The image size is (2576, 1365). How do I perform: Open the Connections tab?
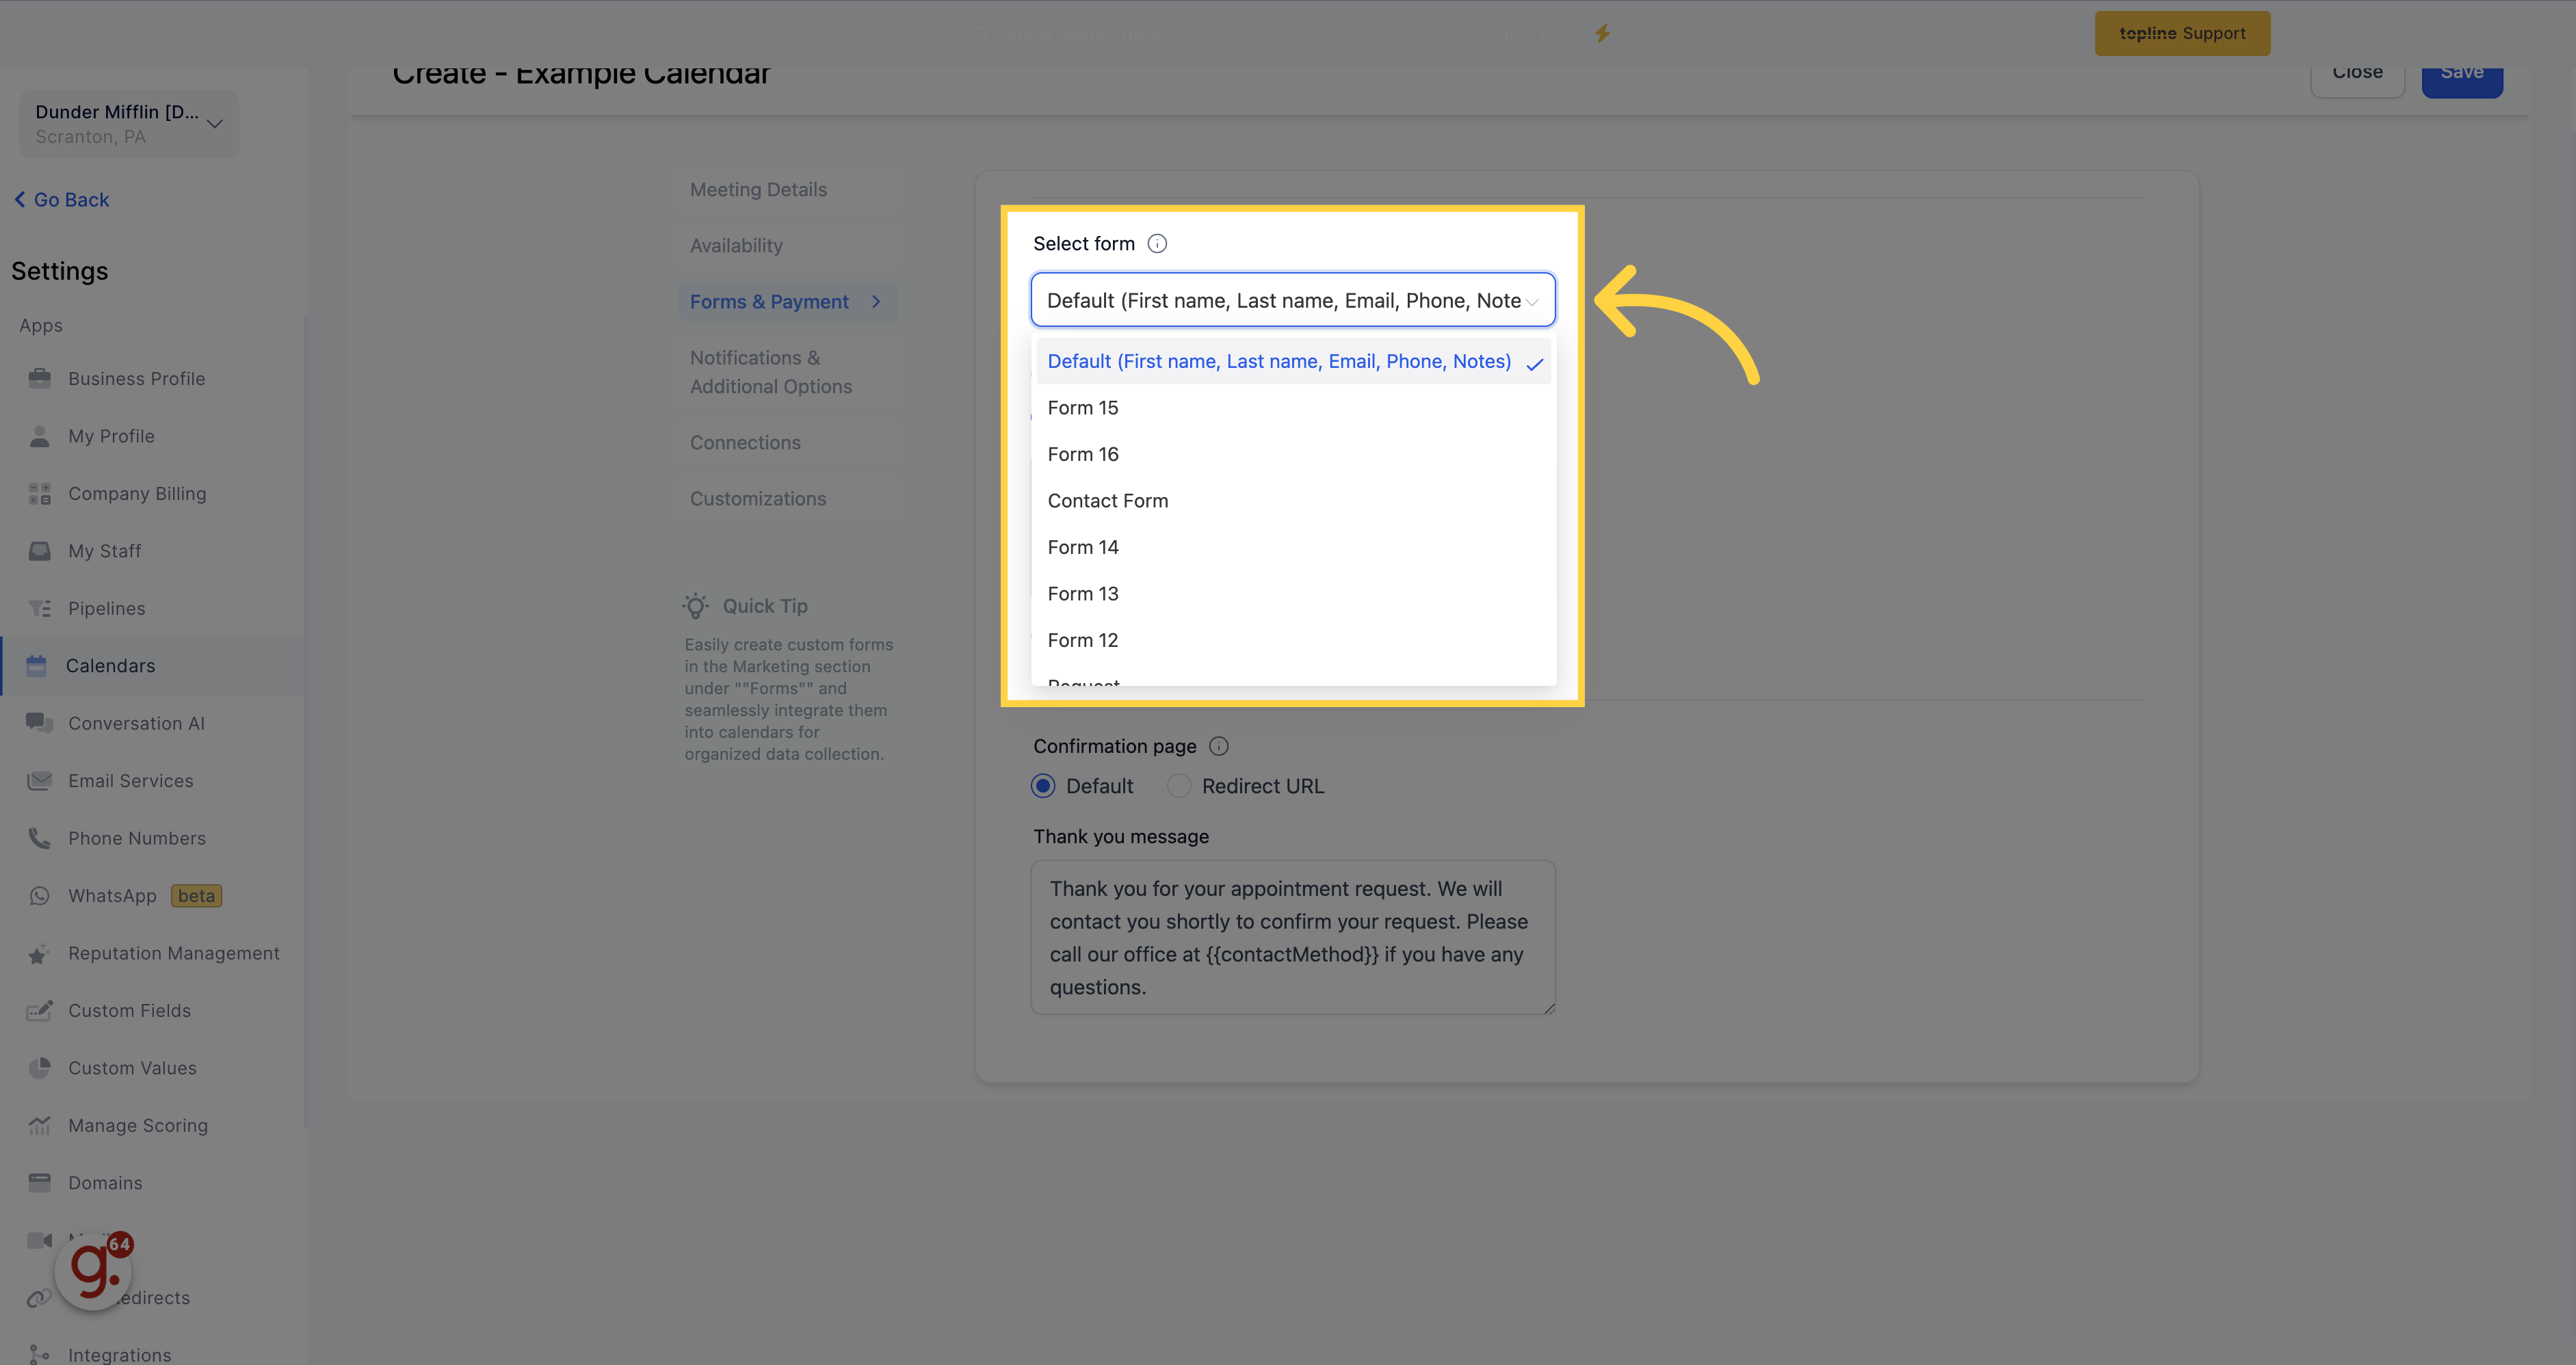[x=745, y=442]
